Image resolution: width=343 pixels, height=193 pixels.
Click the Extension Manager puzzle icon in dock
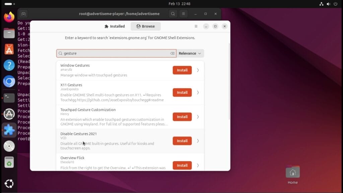[x=9, y=130]
